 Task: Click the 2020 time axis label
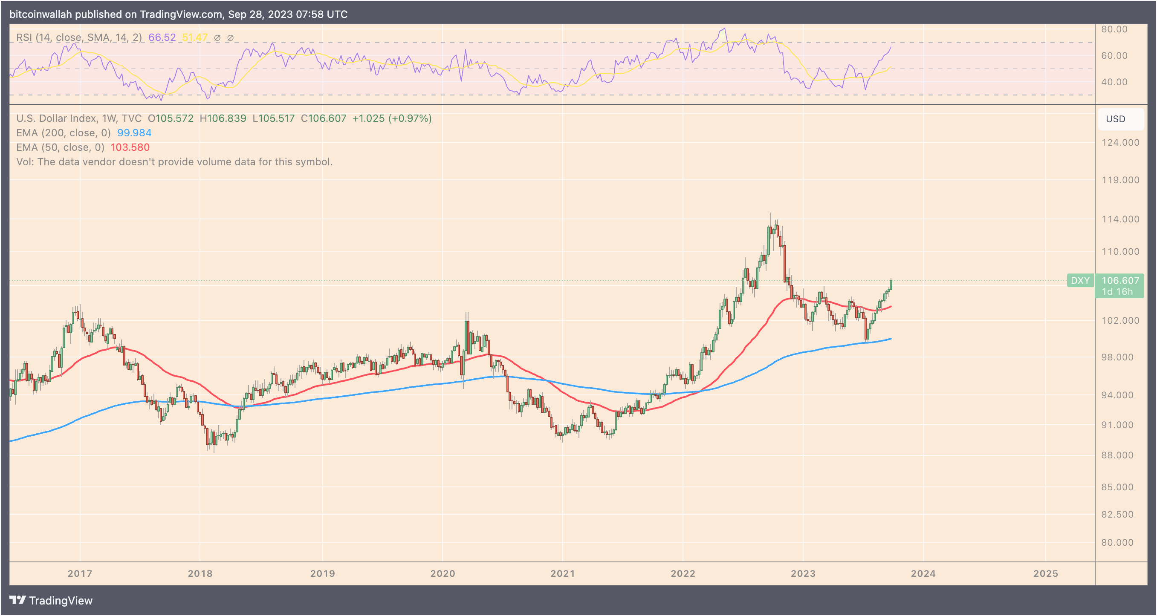pyautogui.click(x=443, y=573)
